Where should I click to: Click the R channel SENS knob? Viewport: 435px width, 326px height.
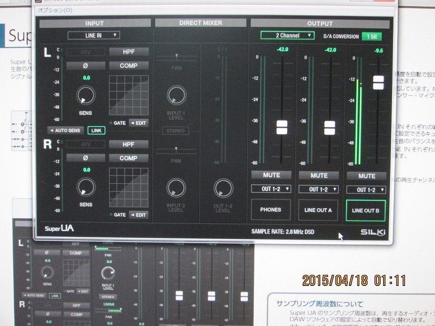point(86,187)
